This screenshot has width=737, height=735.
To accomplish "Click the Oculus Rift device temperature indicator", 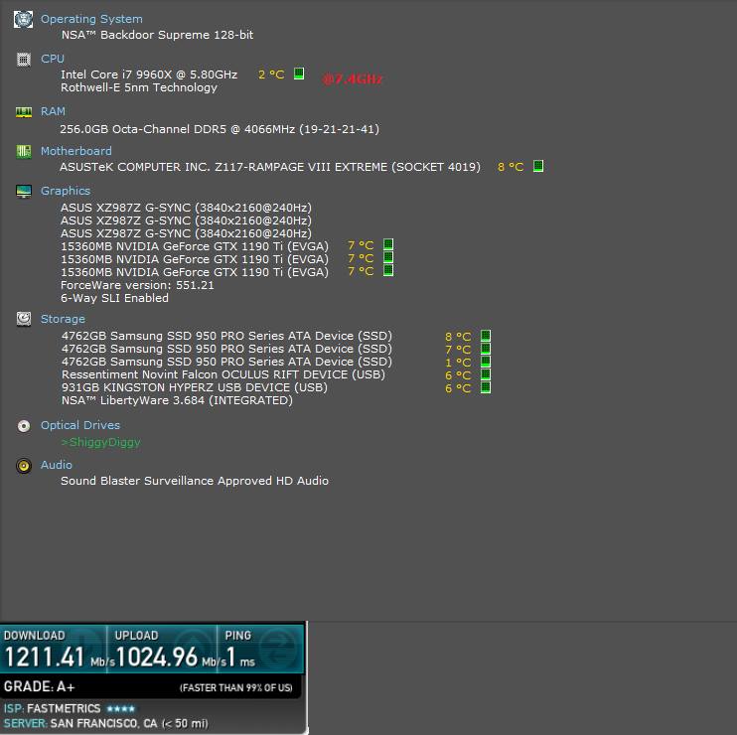I will click(x=486, y=374).
